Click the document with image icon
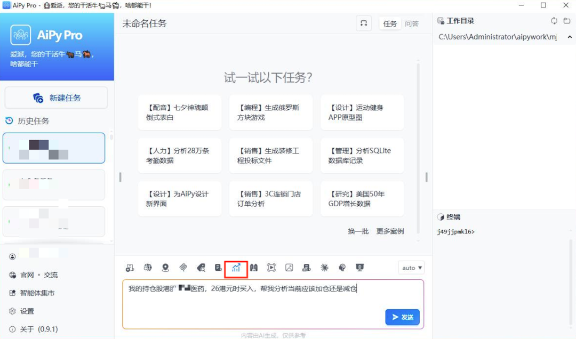This screenshot has height=339, width=576. 307,268
